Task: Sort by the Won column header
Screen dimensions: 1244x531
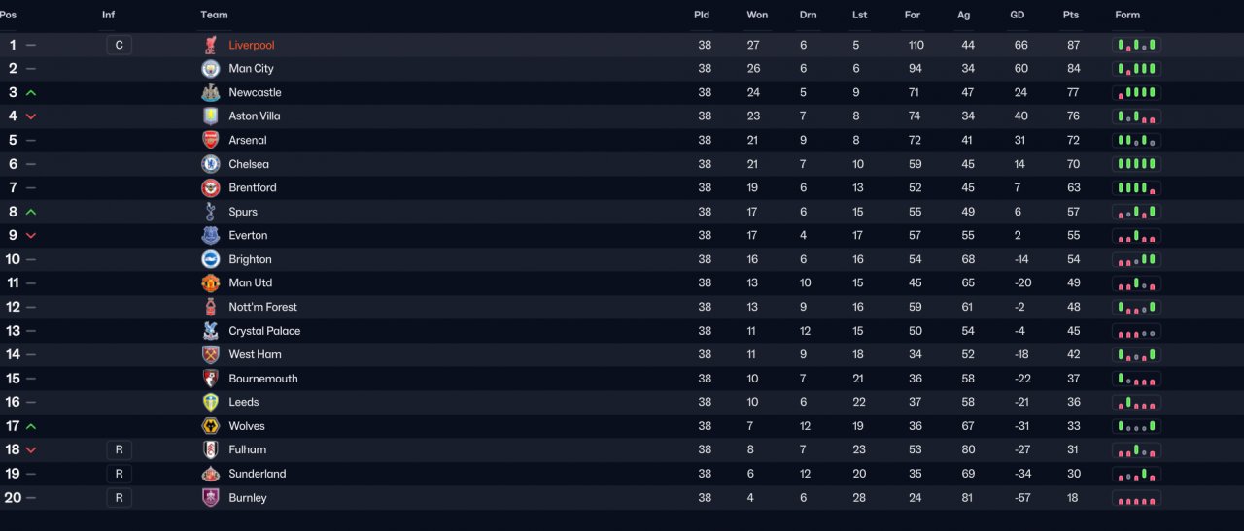Action: click(x=757, y=15)
